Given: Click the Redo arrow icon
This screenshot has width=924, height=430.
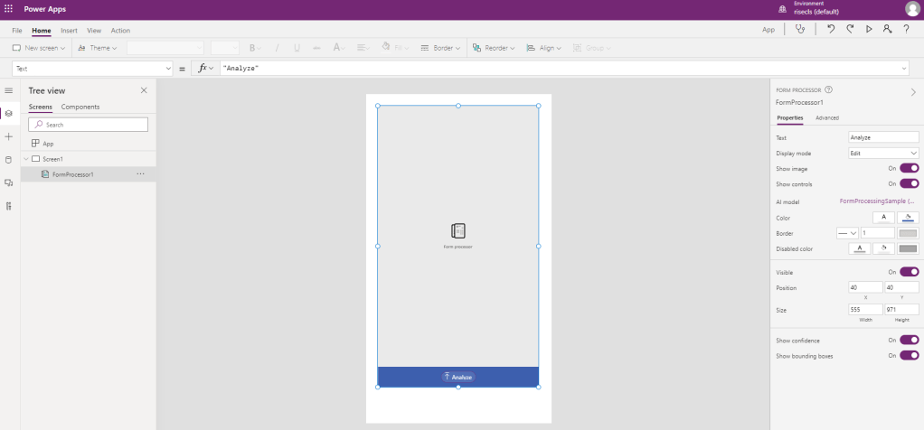Looking at the screenshot, I should click(x=849, y=30).
